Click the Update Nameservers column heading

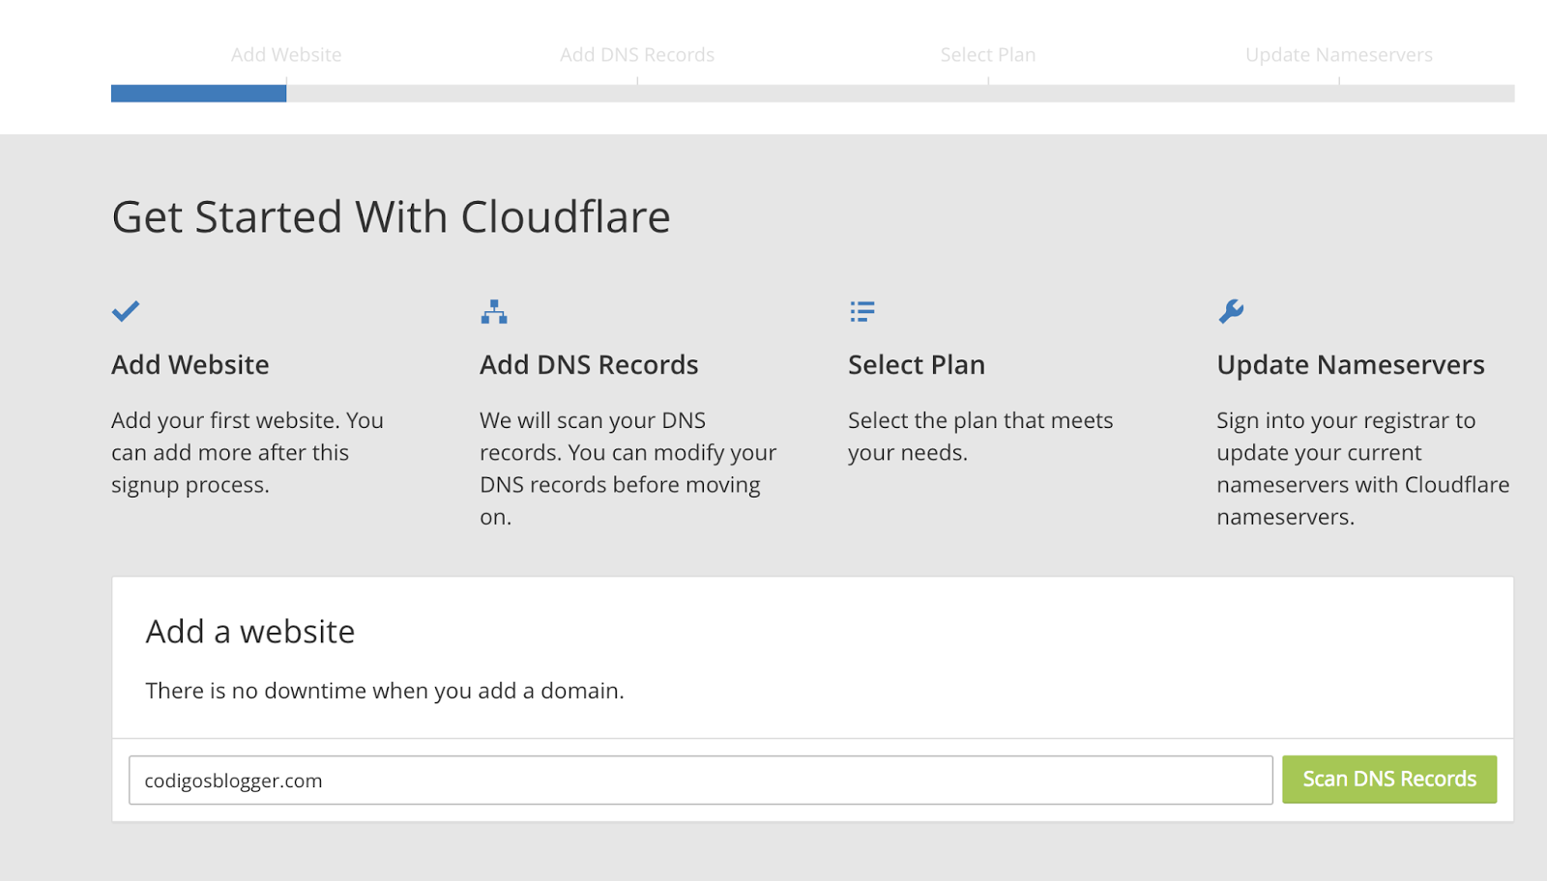tap(1351, 365)
